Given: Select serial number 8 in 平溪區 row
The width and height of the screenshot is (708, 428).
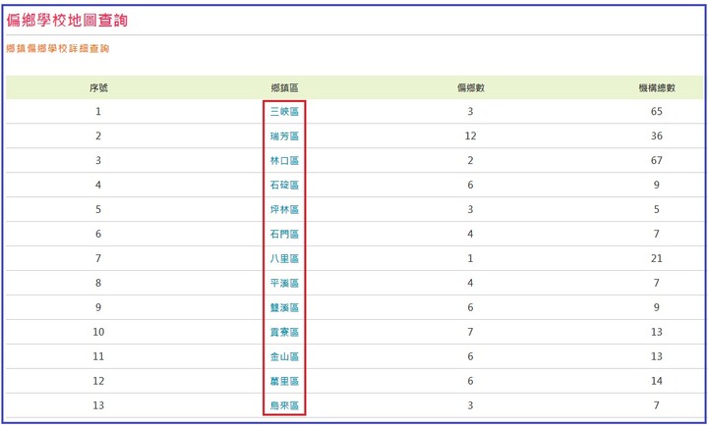Looking at the screenshot, I should point(98,283).
